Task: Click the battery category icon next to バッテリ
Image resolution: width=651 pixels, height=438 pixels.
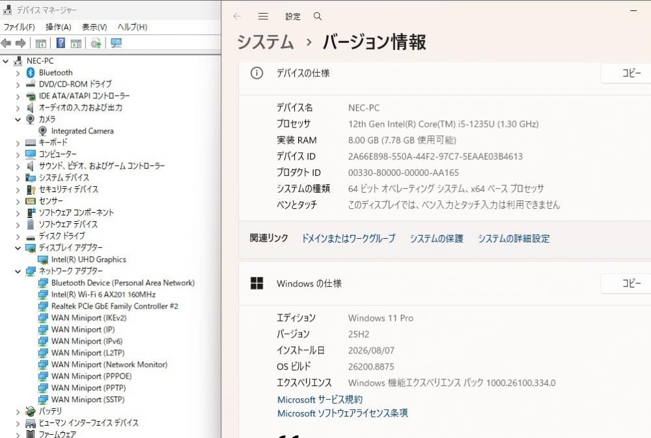Action: (x=31, y=411)
